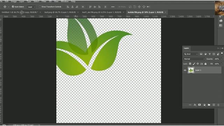
Task: Open the Layer menu
Action: pos(22,1)
